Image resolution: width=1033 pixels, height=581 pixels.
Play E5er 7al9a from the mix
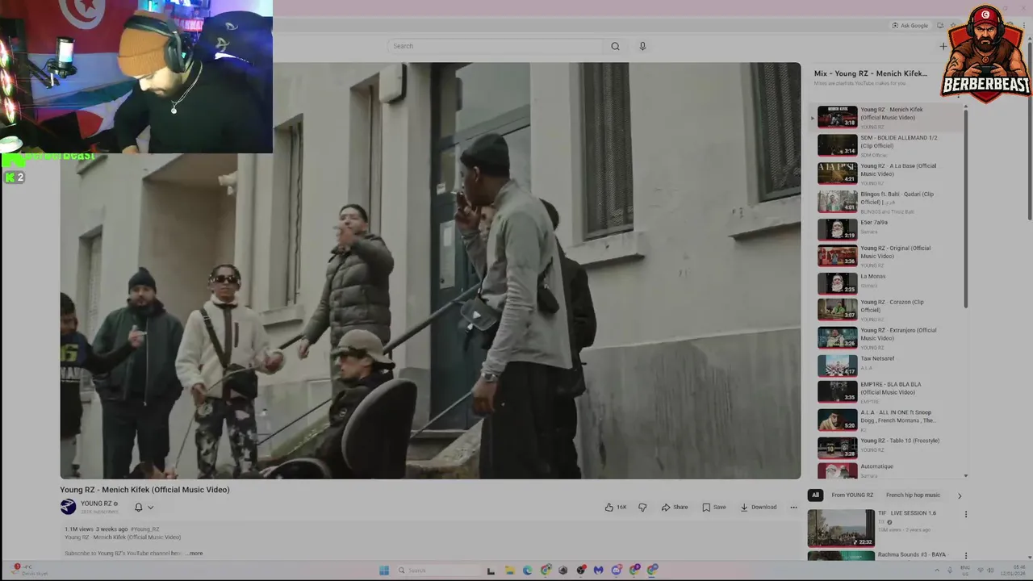tap(888, 229)
